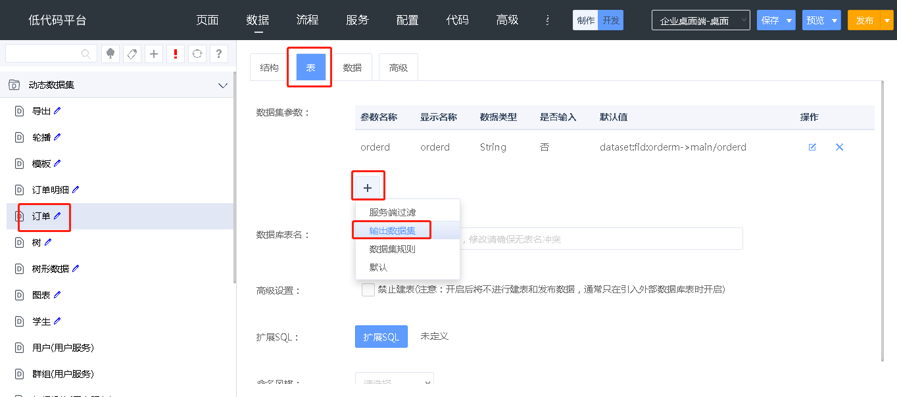The height and width of the screenshot is (397, 897).
Task: Click the sidebar search input field
Action: [43, 54]
